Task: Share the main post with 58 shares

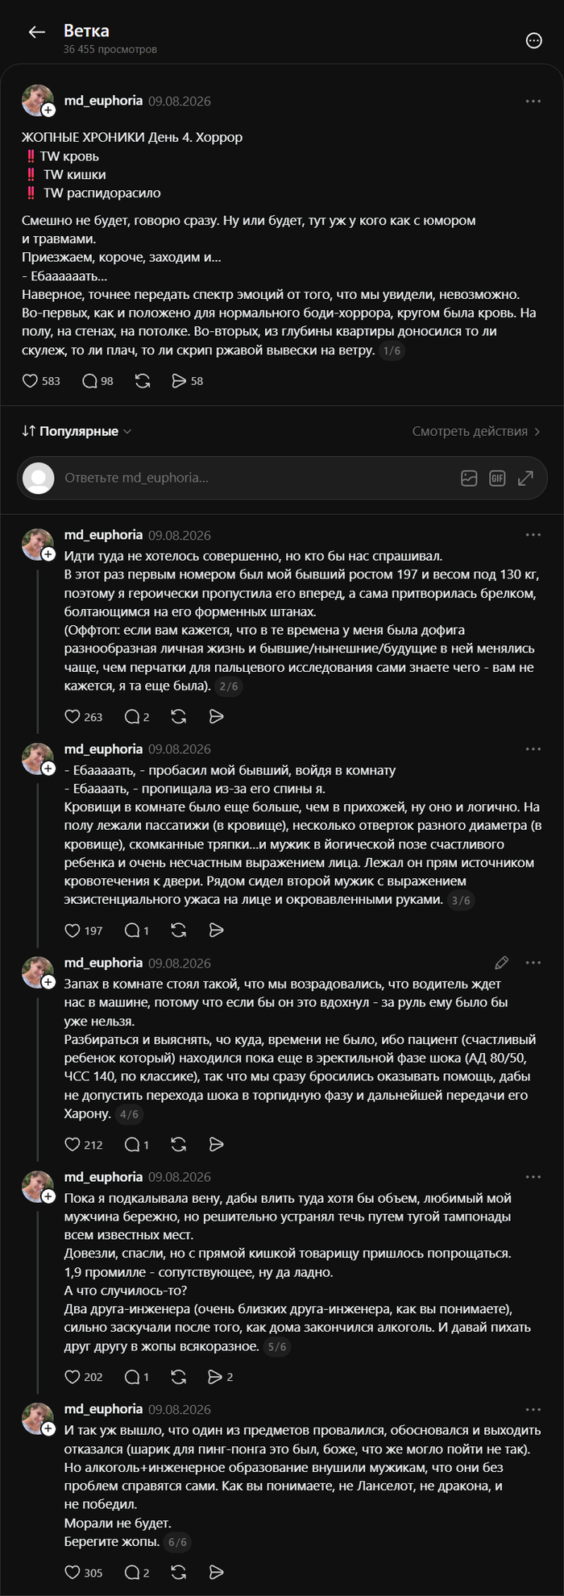Action: [x=187, y=381]
